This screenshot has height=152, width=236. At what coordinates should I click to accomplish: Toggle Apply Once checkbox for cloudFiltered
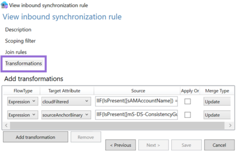pyautogui.click(x=187, y=102)
